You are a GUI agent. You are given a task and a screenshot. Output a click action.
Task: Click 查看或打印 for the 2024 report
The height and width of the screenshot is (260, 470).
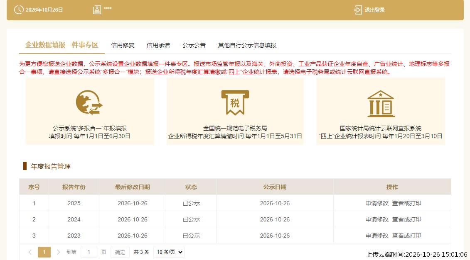pyautogui.click(x=407, y=219)
